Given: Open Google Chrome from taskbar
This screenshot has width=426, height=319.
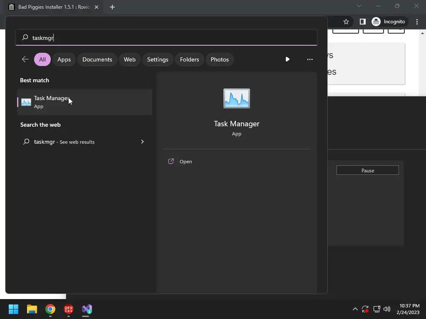Looking at the screenshot, I should (x=50, y=309).
